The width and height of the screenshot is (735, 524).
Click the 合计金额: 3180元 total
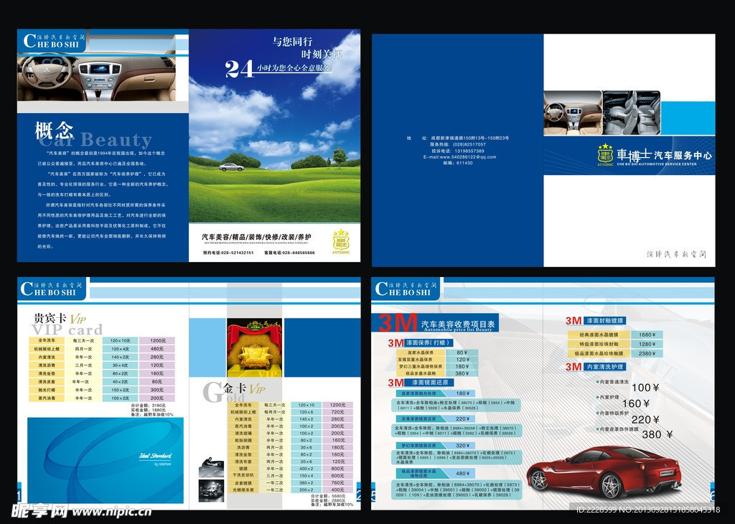[149, 406]
